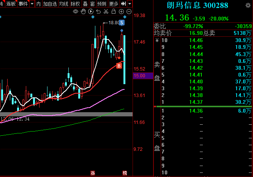This screenshot has height=177, width=253.
Task: Click the blue S sell marker
Action: [122, 22]
